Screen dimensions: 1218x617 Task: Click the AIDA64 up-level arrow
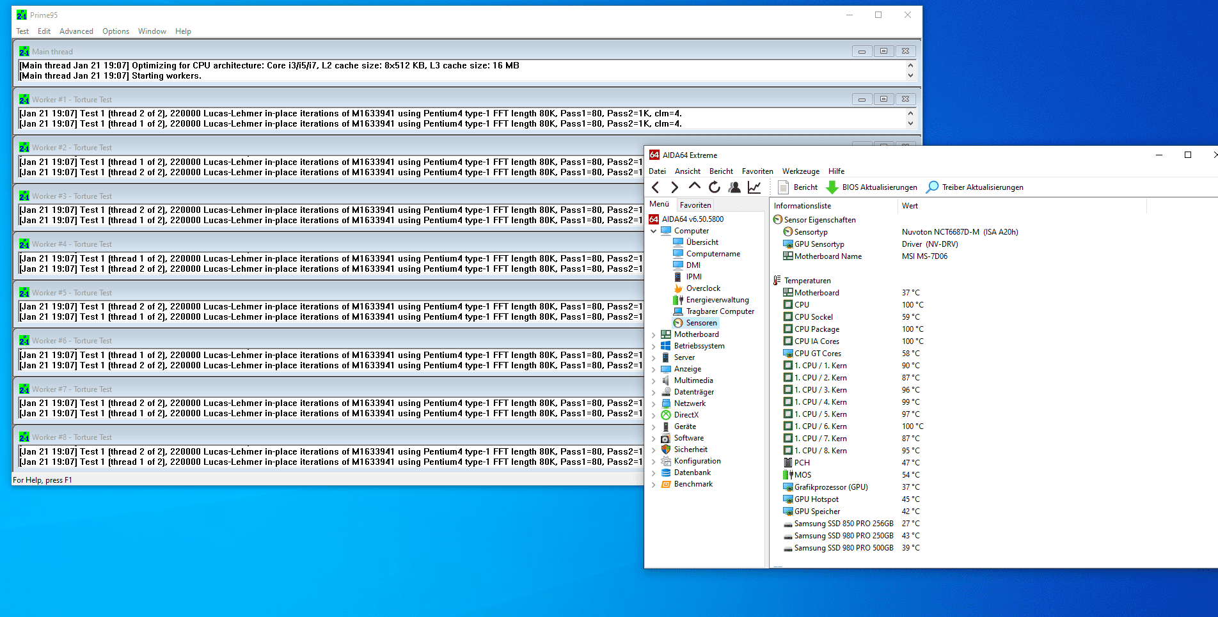(x=694, y=186)
